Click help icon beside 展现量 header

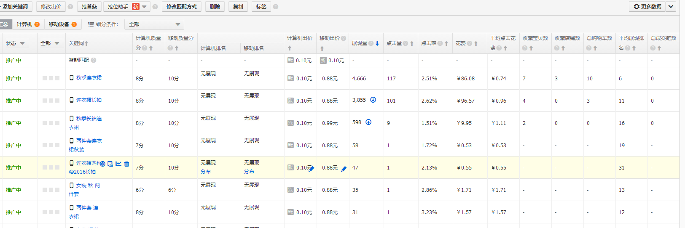(371, 43)
